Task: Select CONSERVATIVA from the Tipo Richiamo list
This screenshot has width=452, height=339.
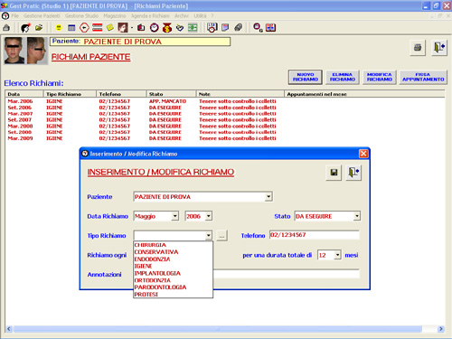Action: click(173, 252)
